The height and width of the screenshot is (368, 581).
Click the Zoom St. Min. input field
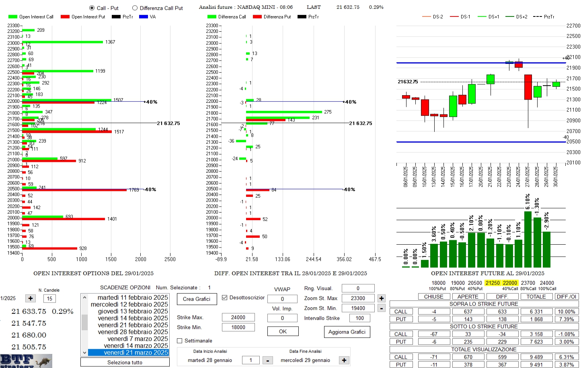pyautogui.click(x=358, y=308)
